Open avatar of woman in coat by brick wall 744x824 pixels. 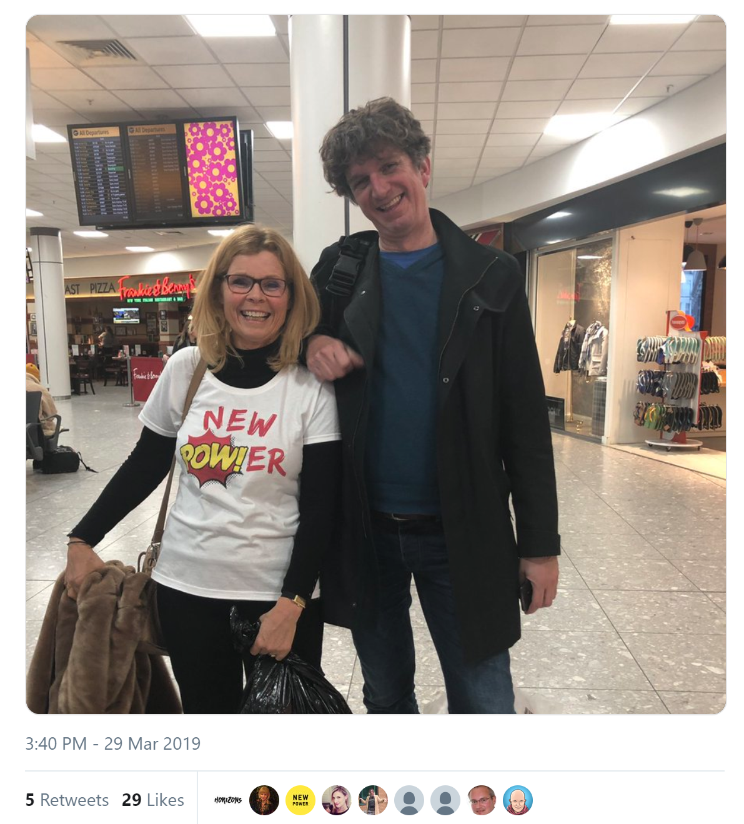coord(373,800)
